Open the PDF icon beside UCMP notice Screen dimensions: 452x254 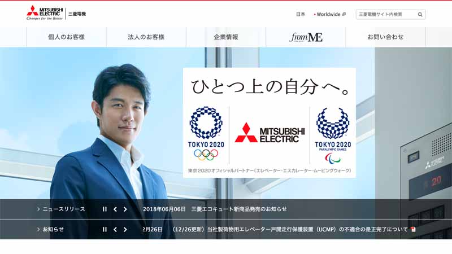414,230
